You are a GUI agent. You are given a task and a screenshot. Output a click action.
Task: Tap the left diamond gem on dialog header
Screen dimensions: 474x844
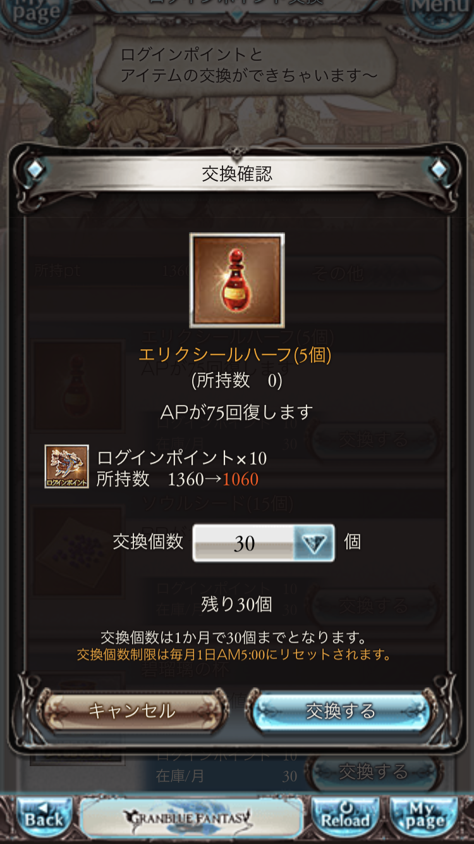[x=36, y=169]
